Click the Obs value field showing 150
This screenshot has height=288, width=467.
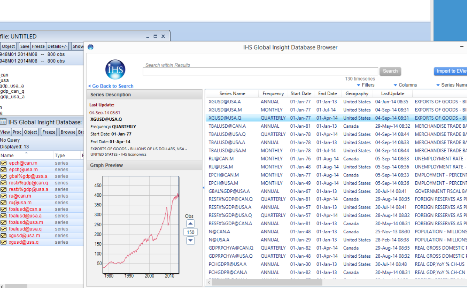pos(190,232)
